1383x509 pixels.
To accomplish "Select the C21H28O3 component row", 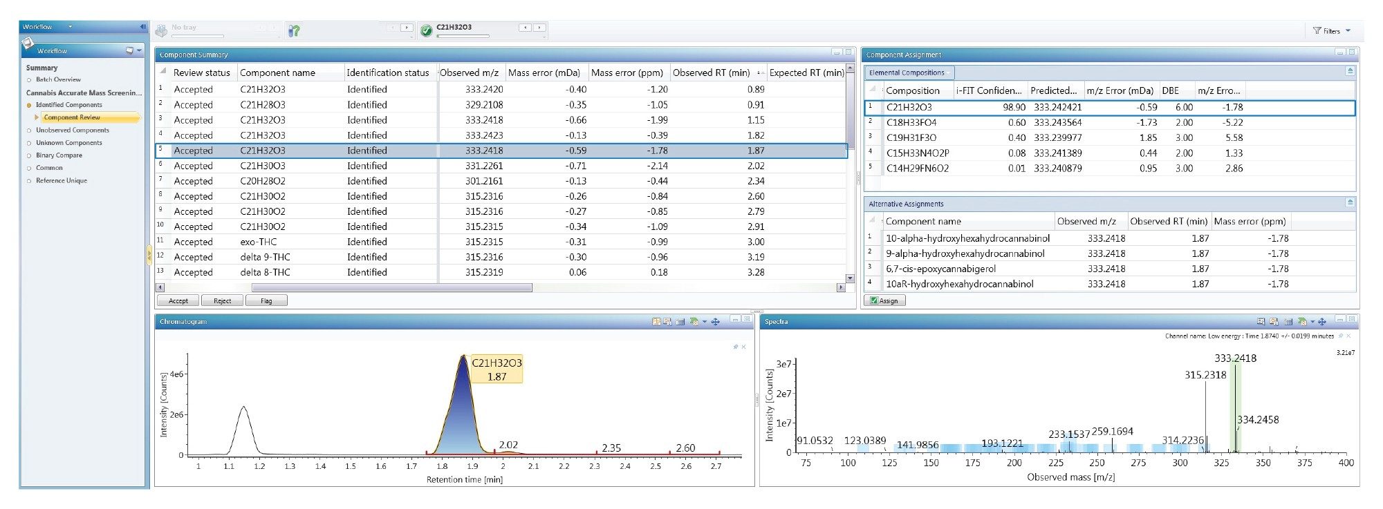I will tap(501, 105).
